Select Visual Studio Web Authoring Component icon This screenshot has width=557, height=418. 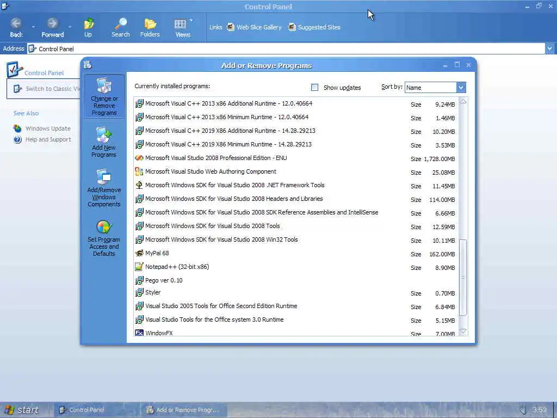tap(139, 171)
